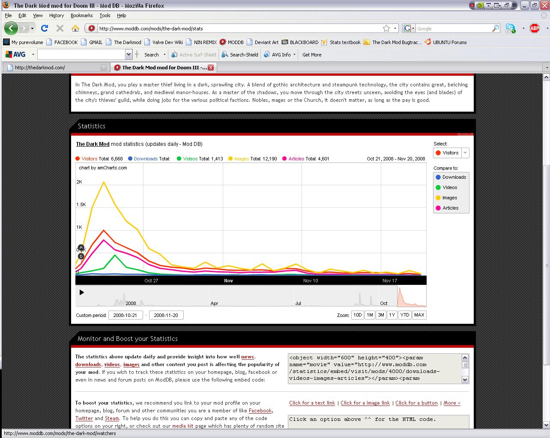This screenshot has height=438, width=550.
Task: Open the Valve Dev Wiki bookmark
Action: point(164,42)
